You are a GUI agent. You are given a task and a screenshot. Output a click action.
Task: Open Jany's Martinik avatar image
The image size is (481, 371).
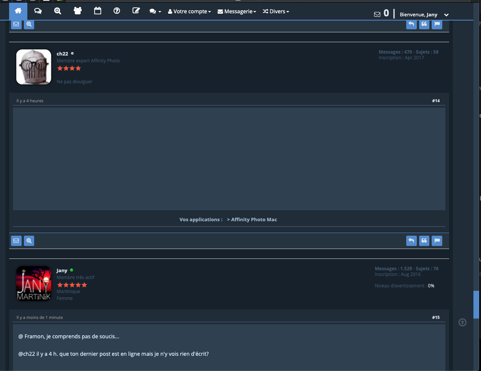tap(34, 284)
